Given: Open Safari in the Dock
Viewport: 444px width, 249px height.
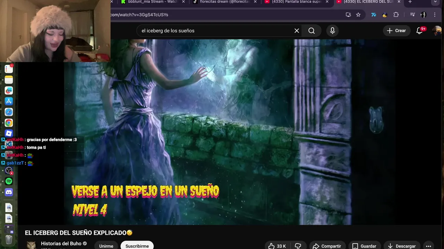Looking at the screenshot, I should click(x=9, y=112).
